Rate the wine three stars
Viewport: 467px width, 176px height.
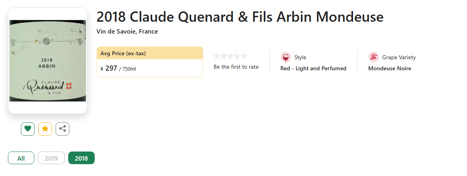pos(230,56)
